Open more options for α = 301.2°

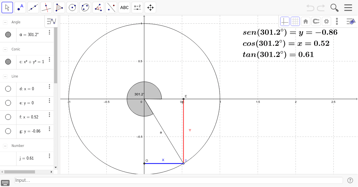pos(49,32)
